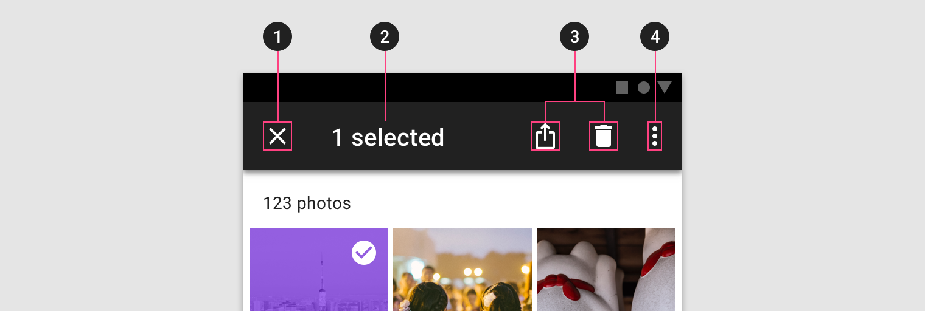925x311 pixels.
Task: Click the numbered callout circle 4
Action: tap(655, 37)
